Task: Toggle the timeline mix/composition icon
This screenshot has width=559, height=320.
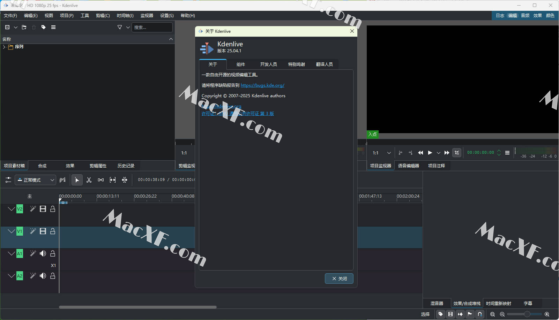Action: (x=62, y=180)
